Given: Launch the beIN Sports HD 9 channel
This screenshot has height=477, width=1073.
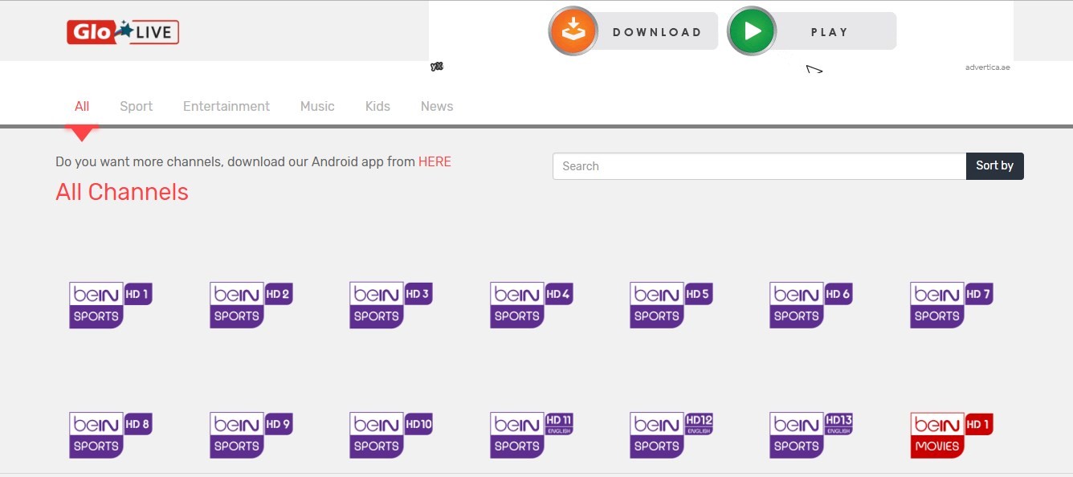Looking at the screenshot, I should click(x=251, y=435).
